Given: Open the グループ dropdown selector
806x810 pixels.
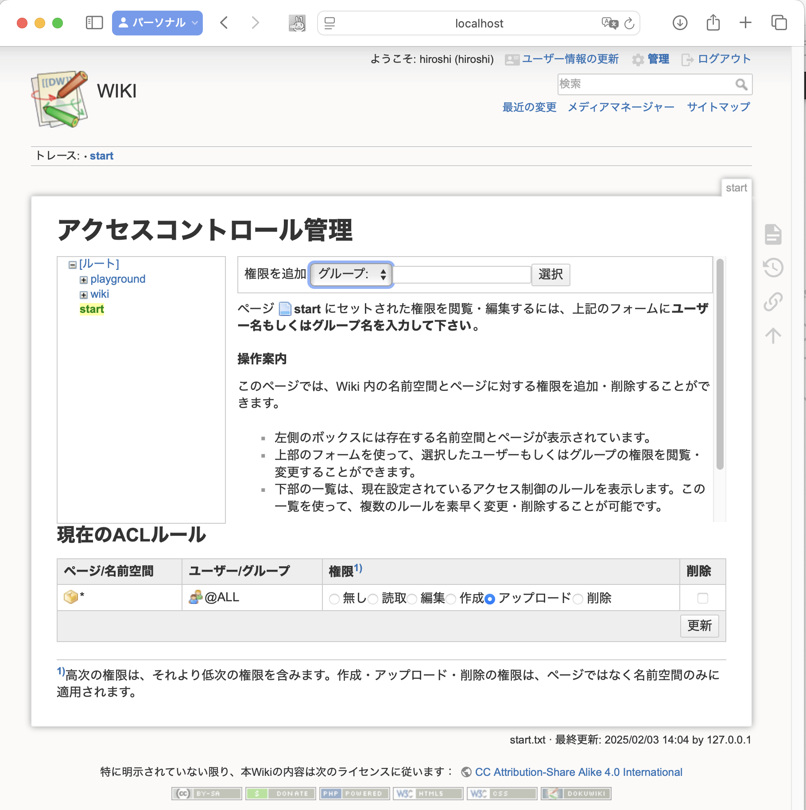Looking at the screenshot, I should coord(350,275).
